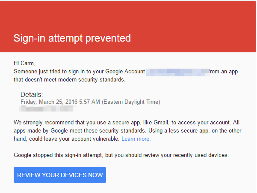
Task: Click the 5:57 AM time text
Action: tap(89, 102)
